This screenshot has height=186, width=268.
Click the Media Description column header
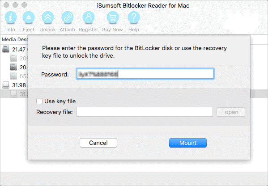pos(14,39)
